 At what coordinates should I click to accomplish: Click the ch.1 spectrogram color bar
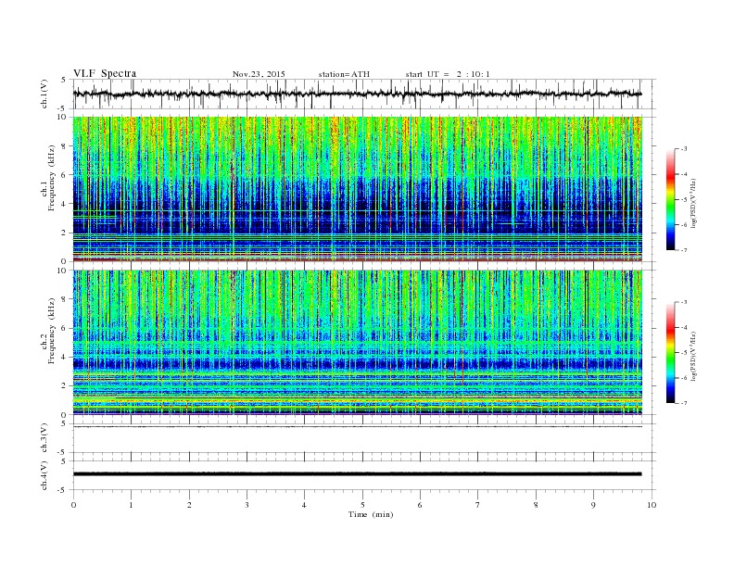(671, 200)
